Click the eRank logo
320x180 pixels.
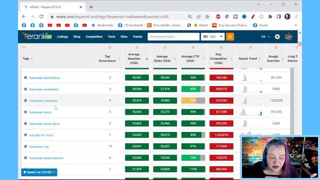pos(36,36)
